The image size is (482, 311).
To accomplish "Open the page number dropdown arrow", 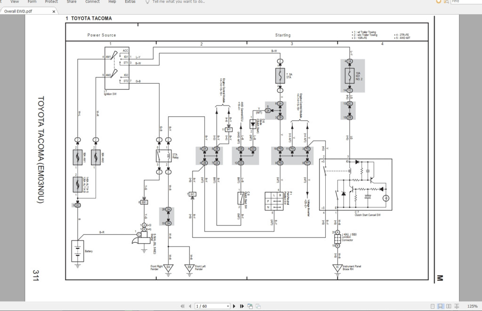I will click(x=228, y=306).
